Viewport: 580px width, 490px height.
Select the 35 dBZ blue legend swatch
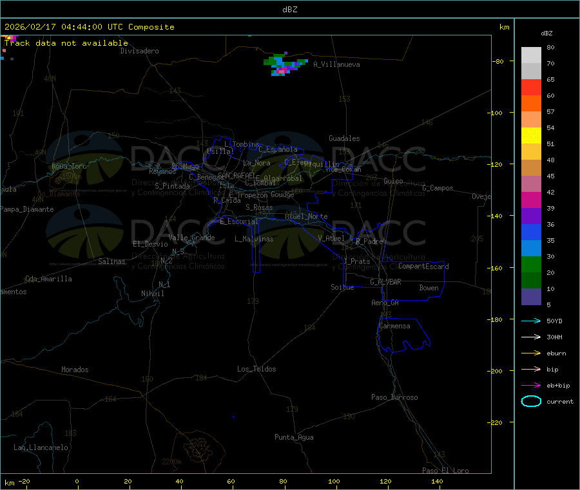[x=531, y=232]
